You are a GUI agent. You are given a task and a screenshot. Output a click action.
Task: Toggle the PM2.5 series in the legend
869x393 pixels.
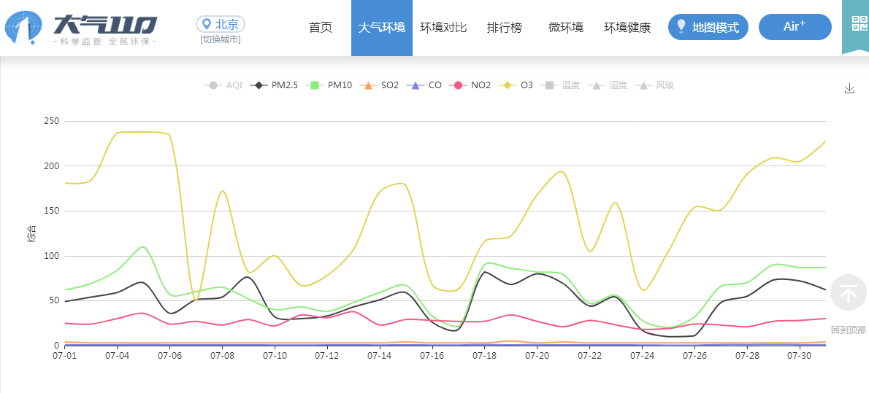click(274, 85)
